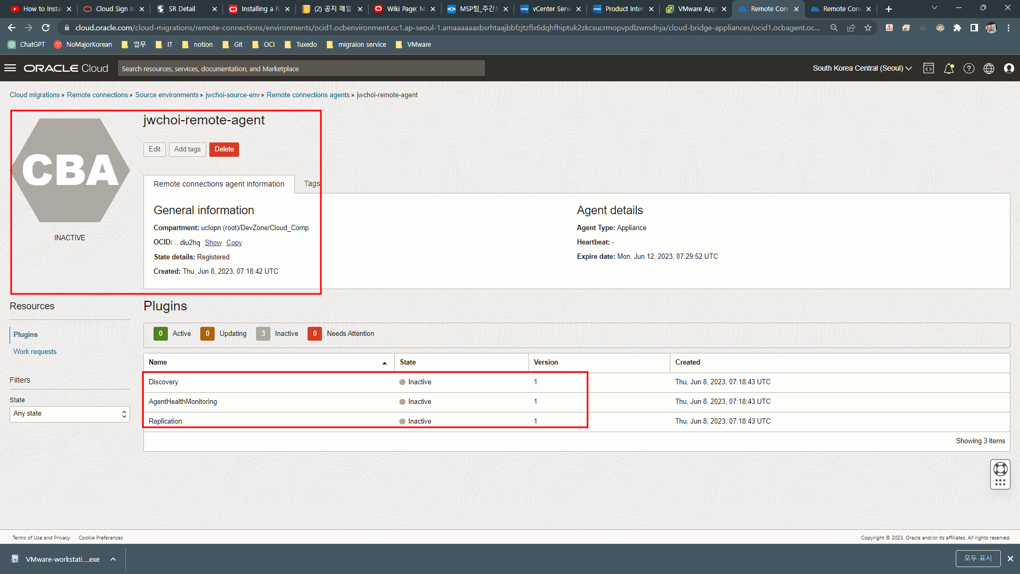
Task: Switch to the Tags tab
Action: [312, 183]
